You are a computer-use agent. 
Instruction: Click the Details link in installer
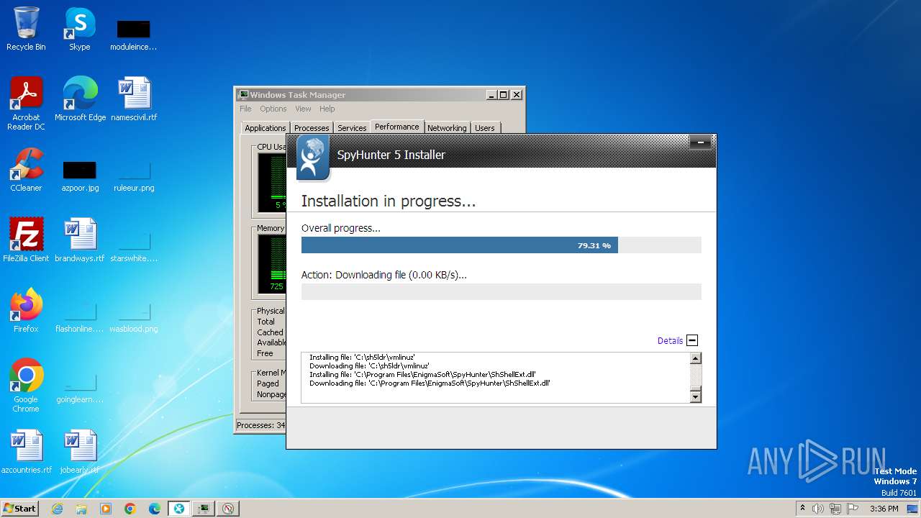click(x=670, y=341)
